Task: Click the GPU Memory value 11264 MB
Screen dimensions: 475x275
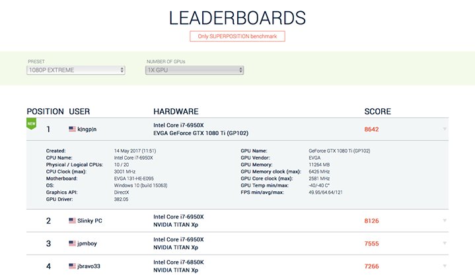Action: 319,165
